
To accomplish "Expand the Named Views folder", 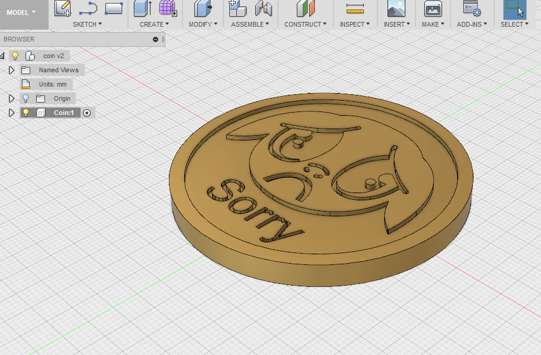I will (x=11, y=71).
